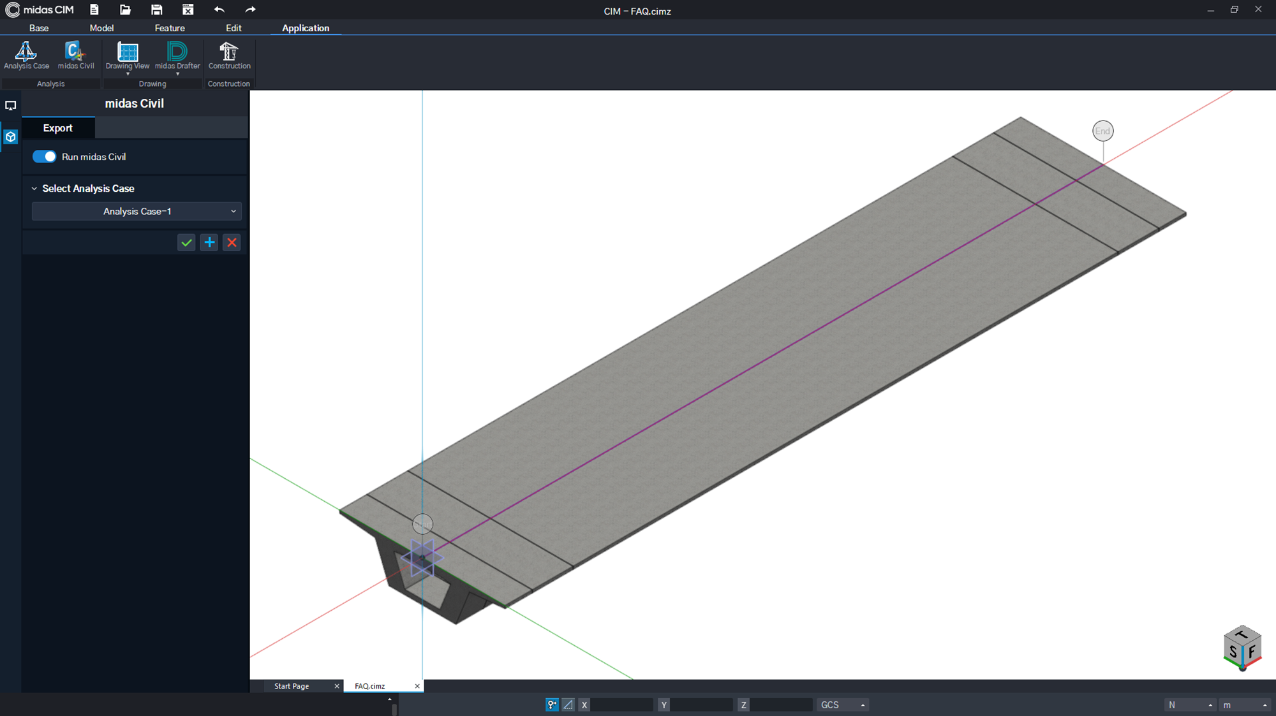Open the model cube sidebar icon
Image resolution: width=1276 pixels, height=716 pixels.
pos(11,136)
